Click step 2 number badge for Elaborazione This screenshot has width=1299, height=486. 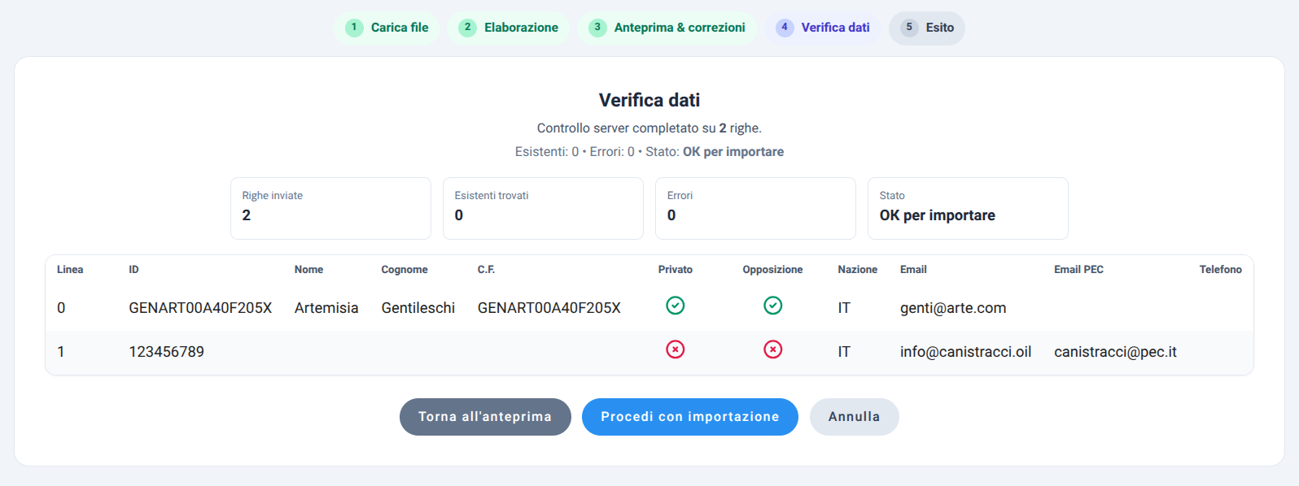coord(467,28)
